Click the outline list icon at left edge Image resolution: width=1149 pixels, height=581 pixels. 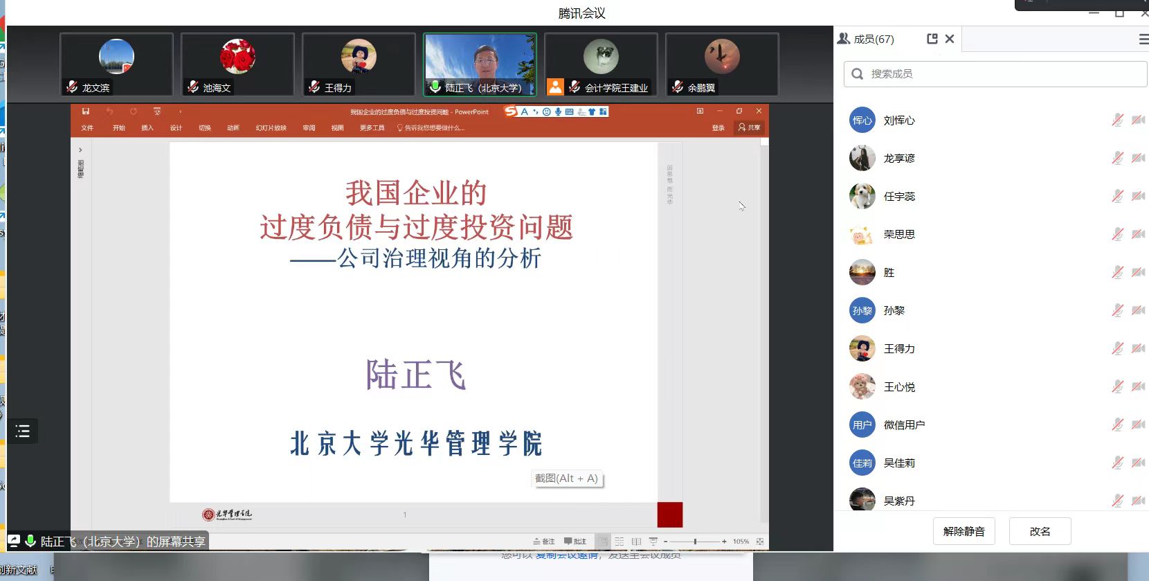(x=23, y=431)
